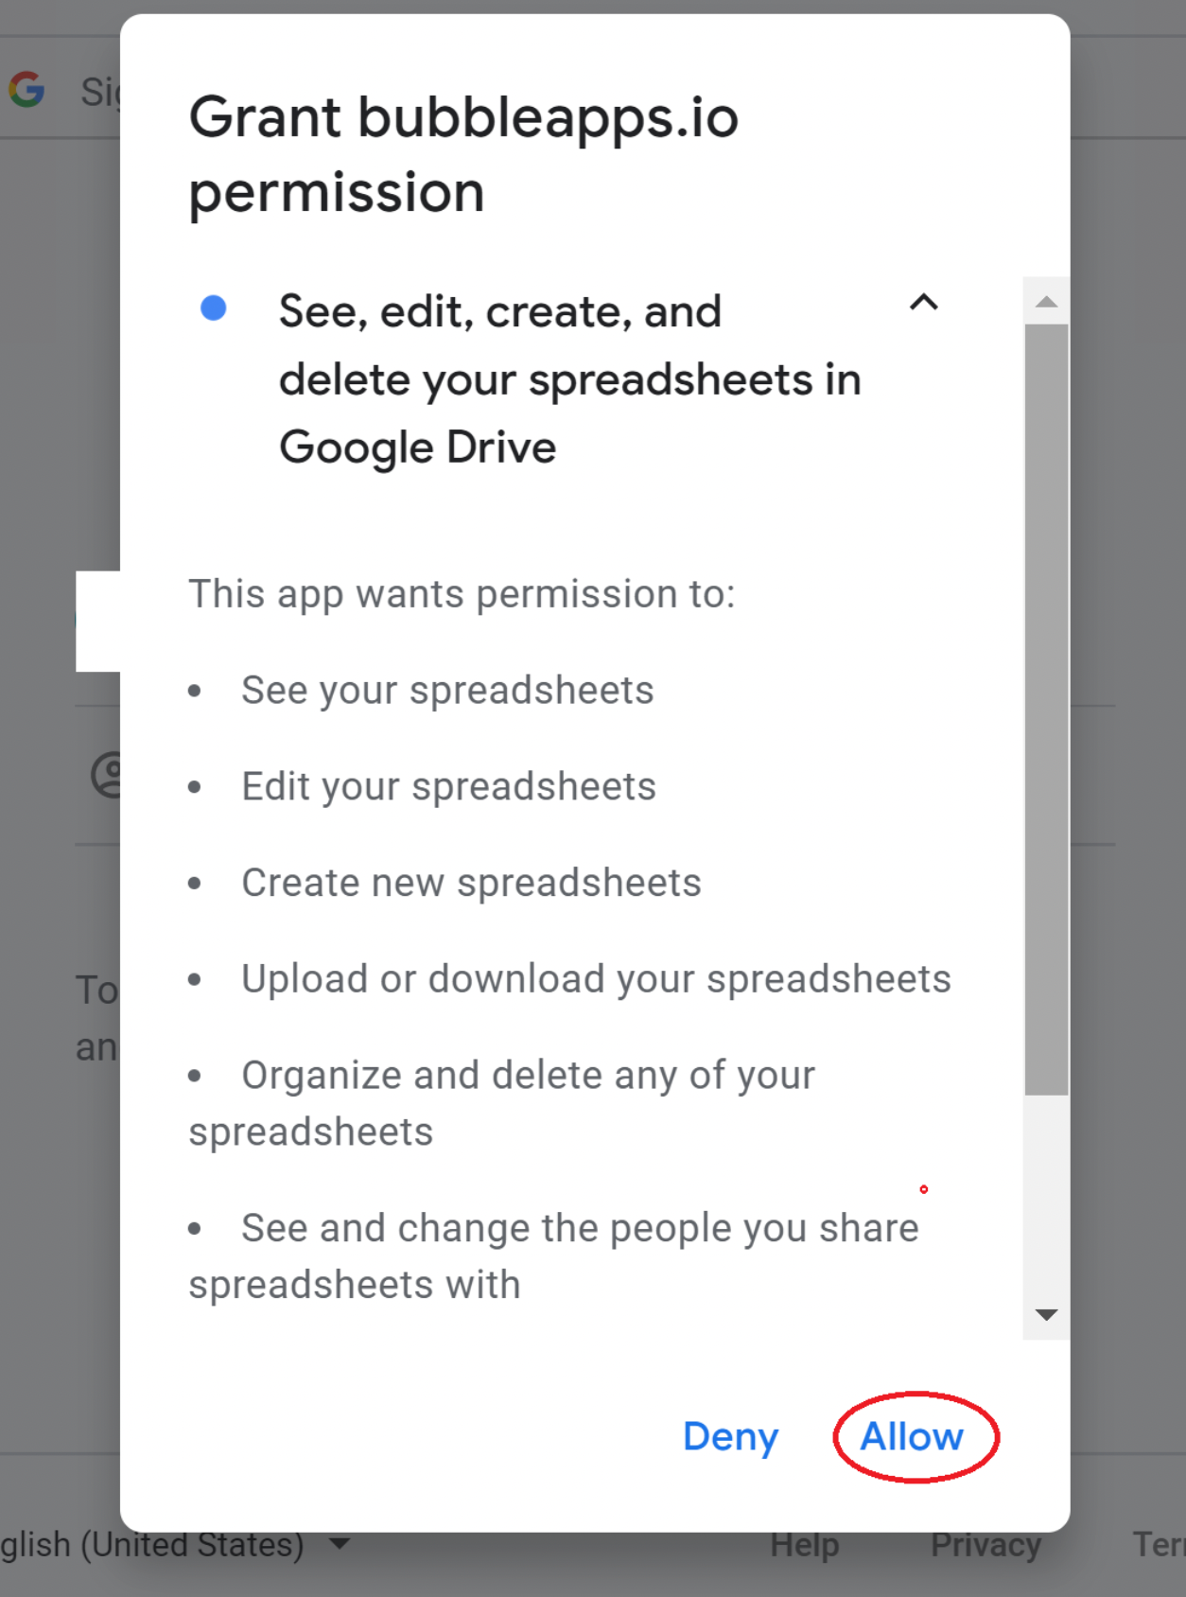The width and height of the screenshot is (1186, 1597).
Task: Click the Google logo icon
Action: coord(26,90)
